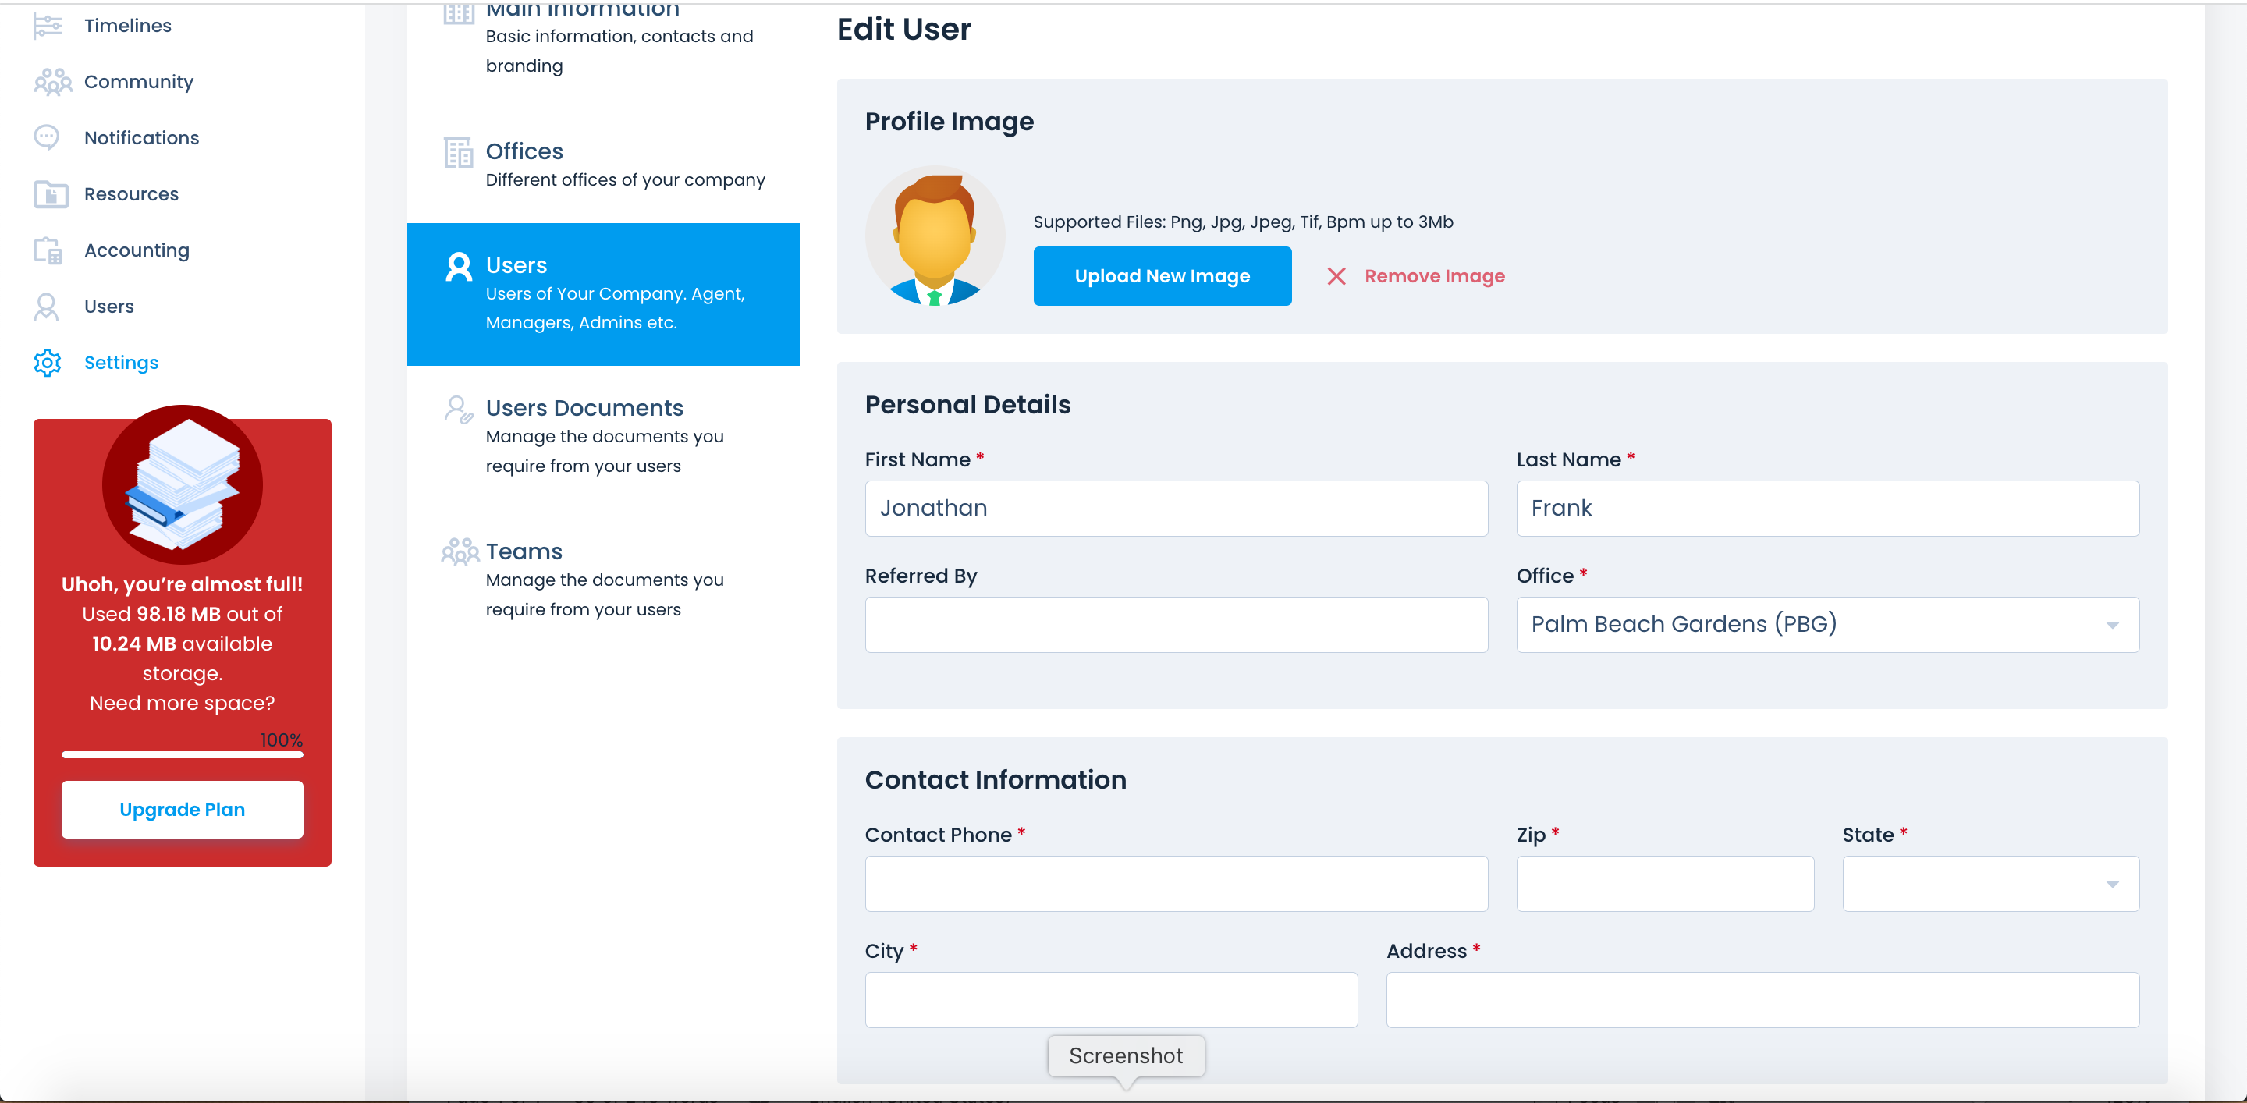Click the Upgrade Plan button

pyautogui.click(x=183, y=809)
